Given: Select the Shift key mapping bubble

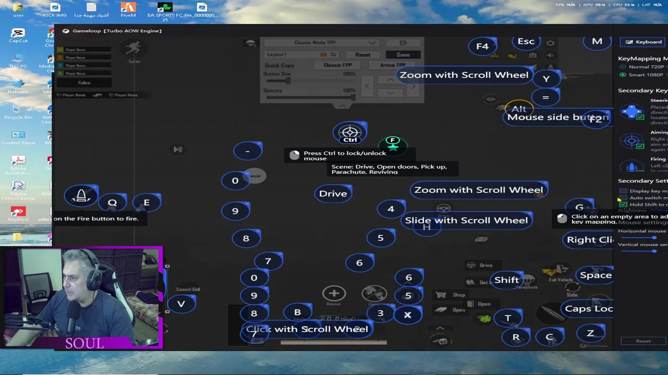Looking at the screenshot, I should pyautogui.click(x=506, y=280).
